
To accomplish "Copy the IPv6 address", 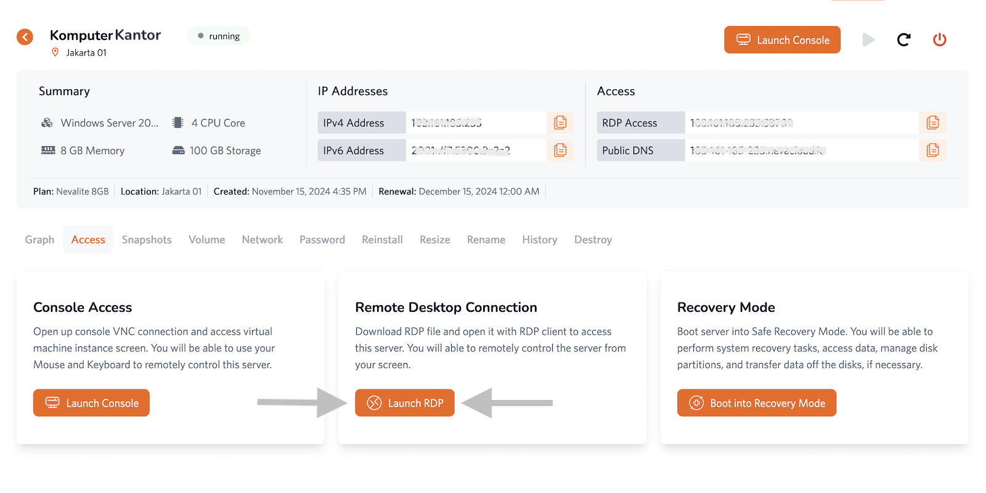I will click(x=560, y=150).
